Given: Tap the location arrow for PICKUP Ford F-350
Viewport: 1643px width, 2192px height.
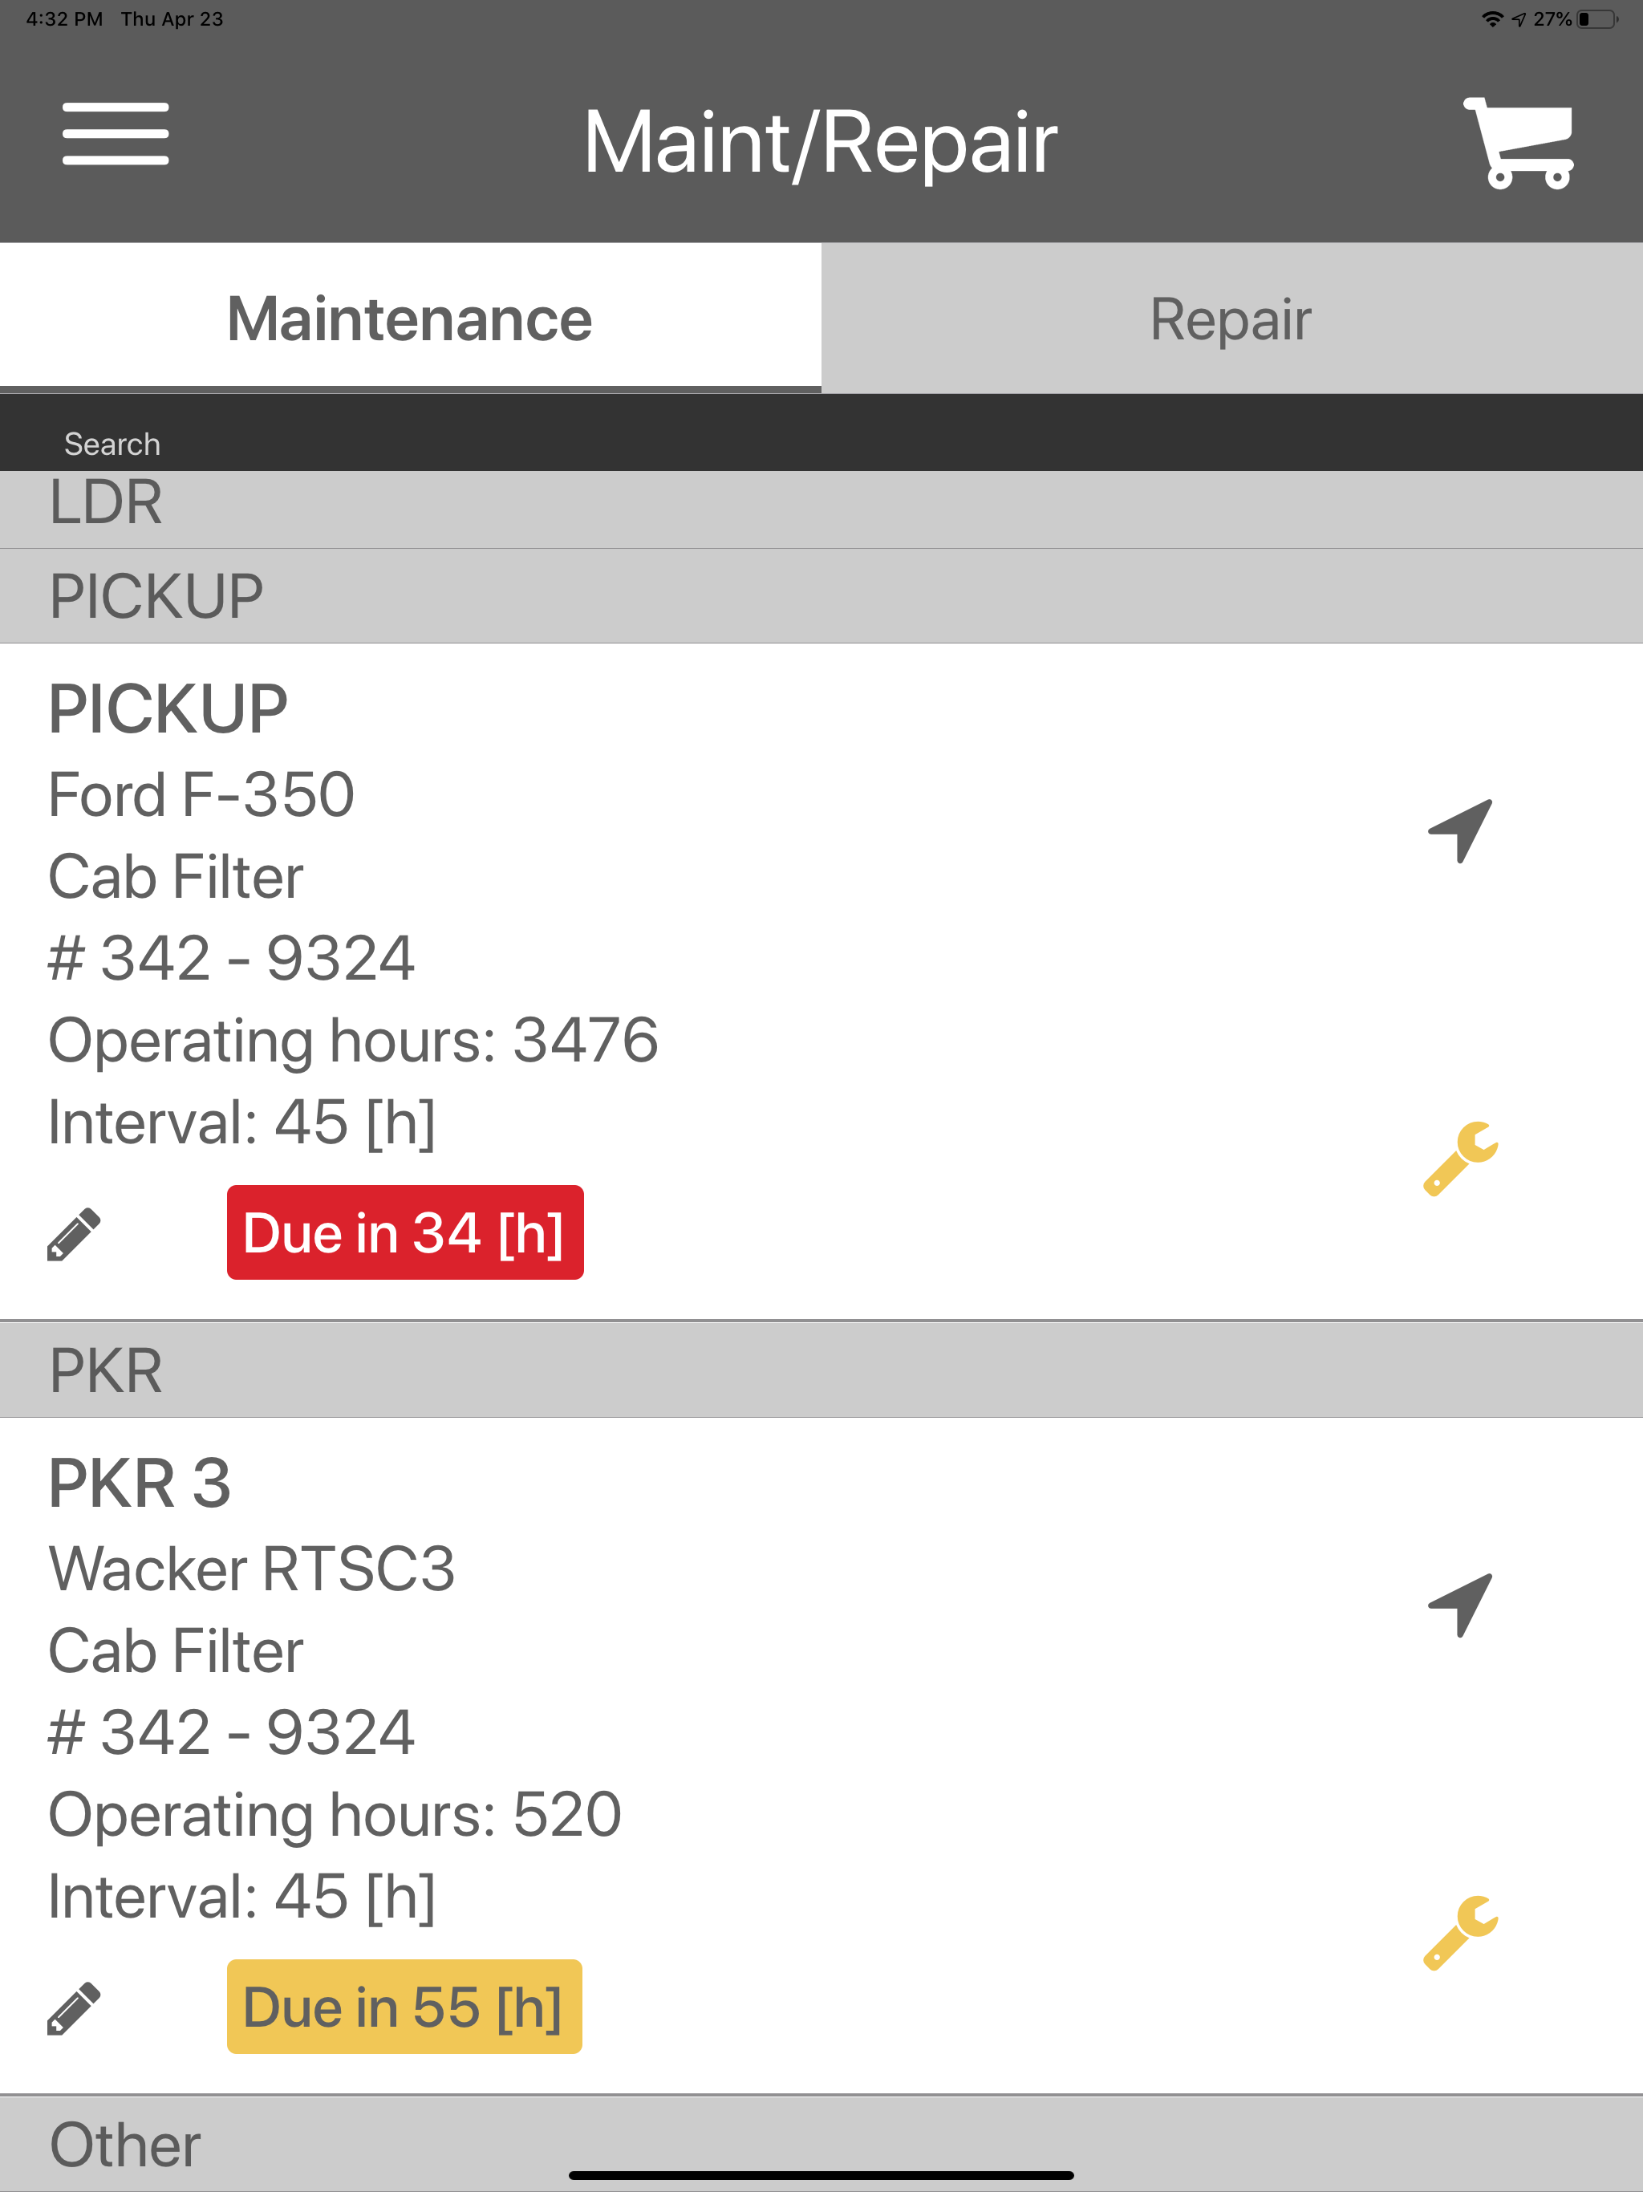Looking at the screenshot, I should tap(1461, 830).
